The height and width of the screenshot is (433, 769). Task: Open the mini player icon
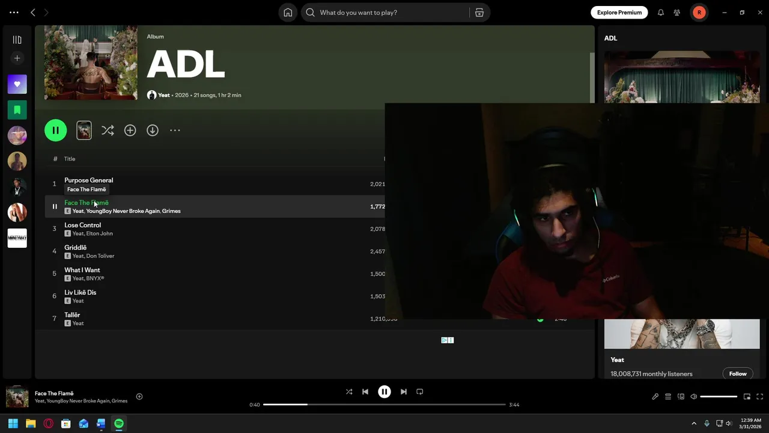click(747, 397)
